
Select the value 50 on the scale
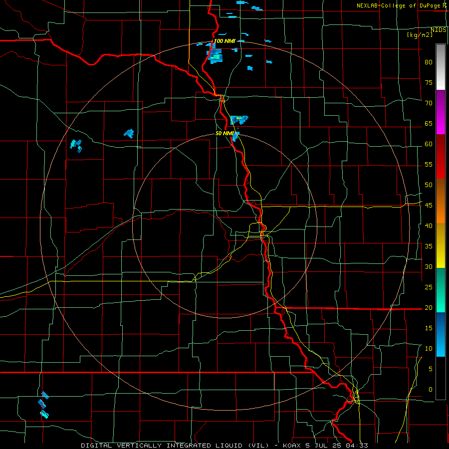coord(429,185)
